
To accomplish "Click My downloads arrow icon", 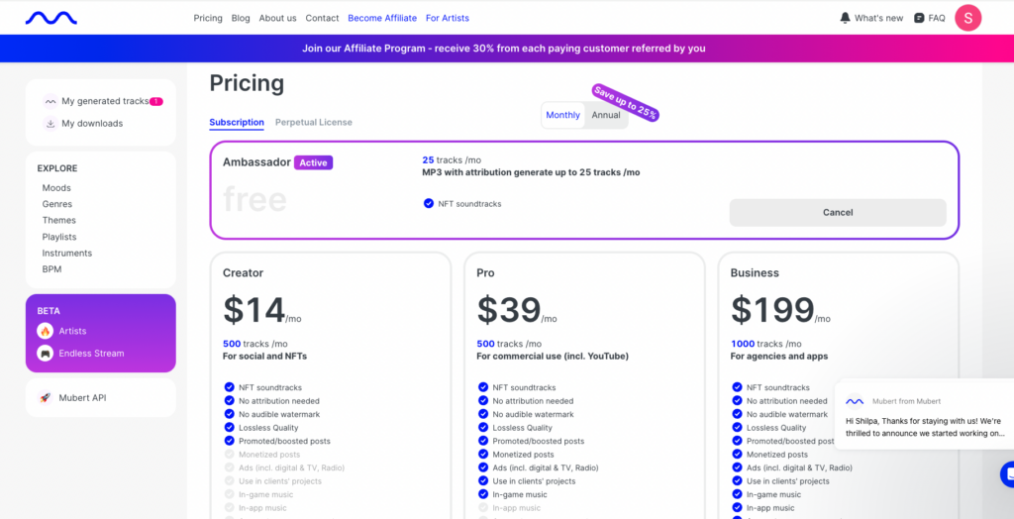I will coord(51,124).
